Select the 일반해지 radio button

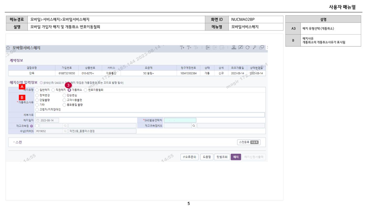click(37, 90)
